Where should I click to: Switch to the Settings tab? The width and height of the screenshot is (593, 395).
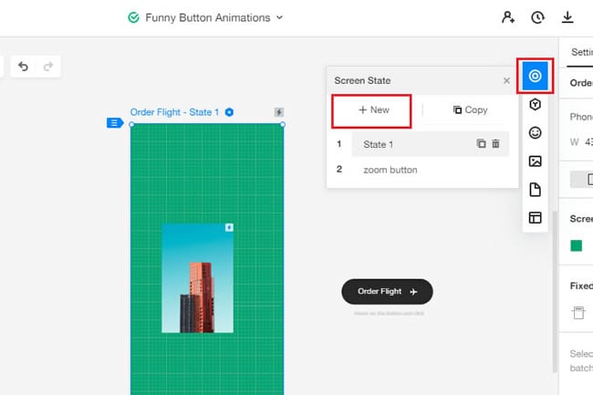point(582,52)
